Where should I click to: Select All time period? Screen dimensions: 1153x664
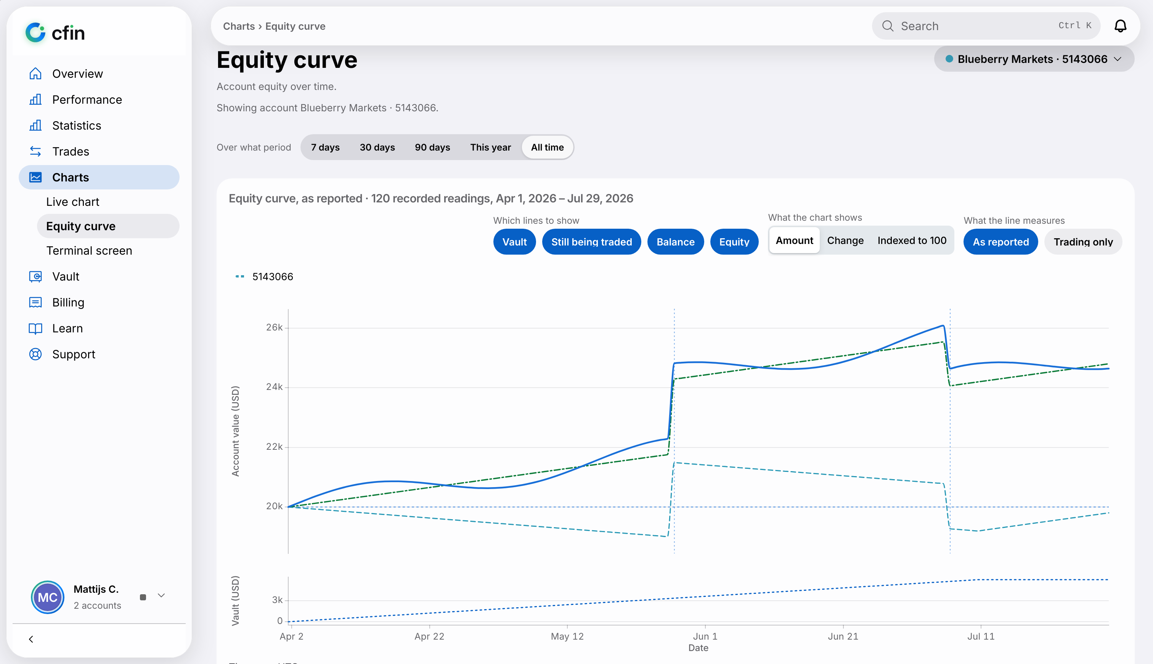(x=547, y=147)
